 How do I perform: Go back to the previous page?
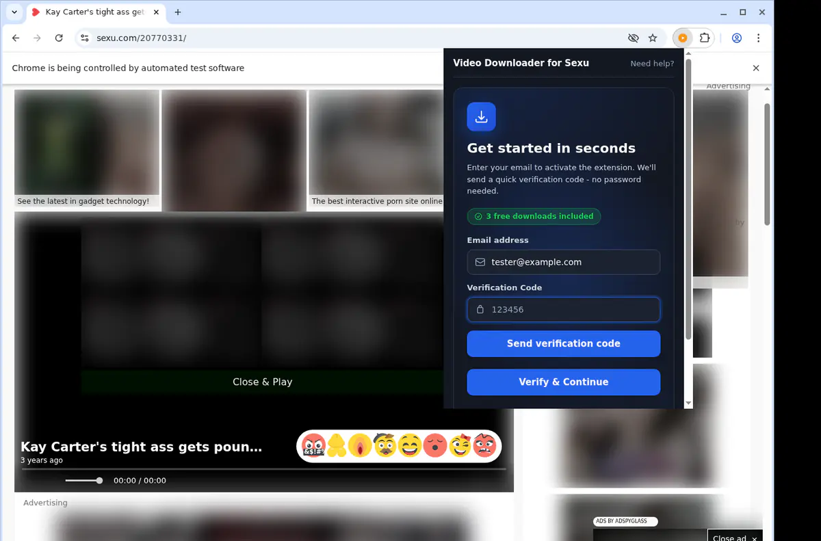[16, 38]
